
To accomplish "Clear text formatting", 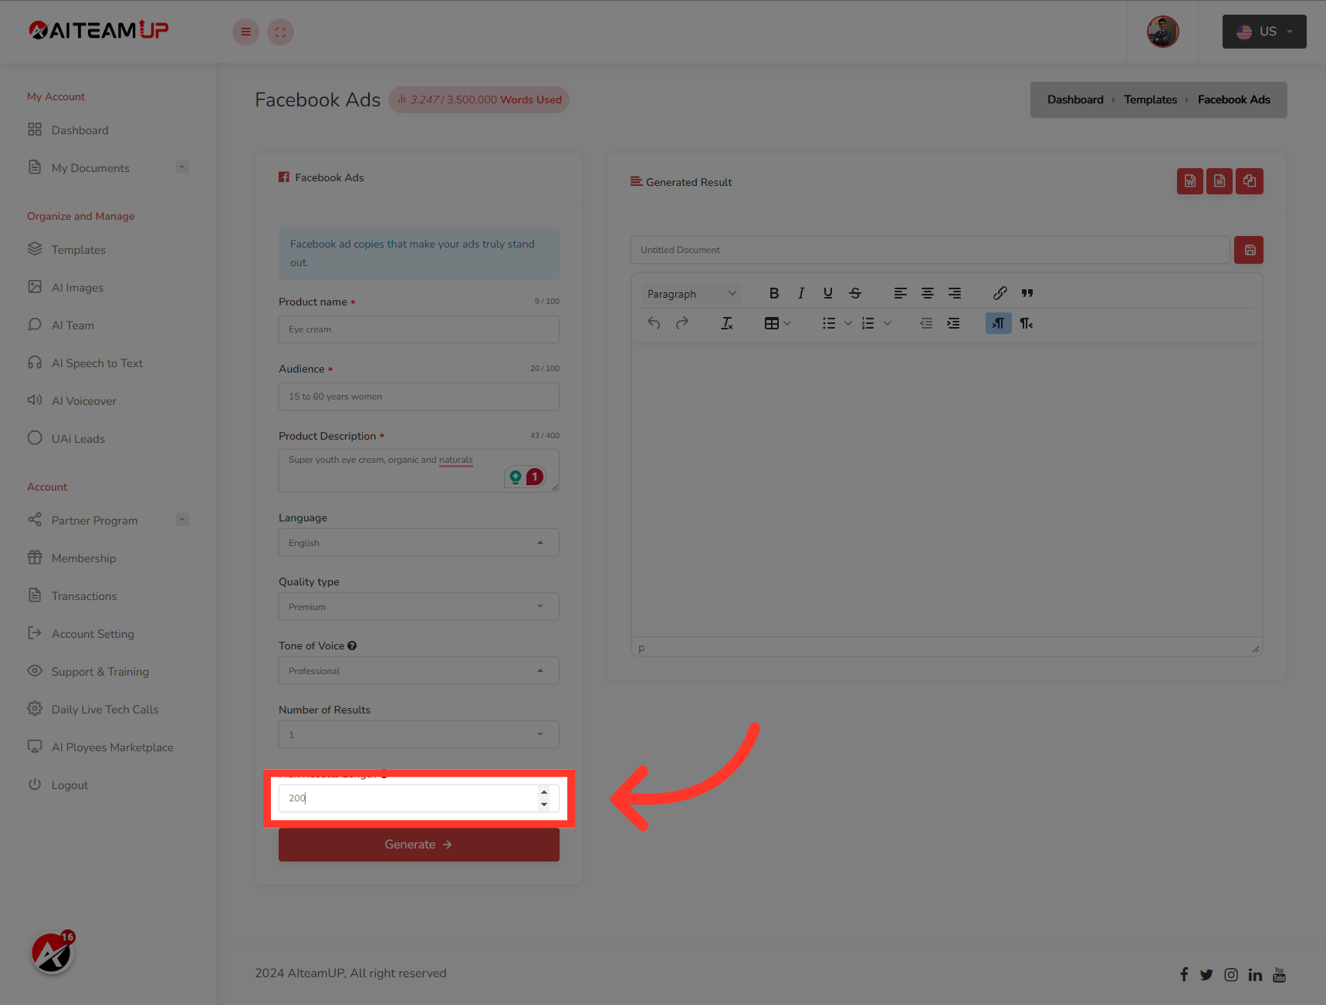I will tap(726, 323).
